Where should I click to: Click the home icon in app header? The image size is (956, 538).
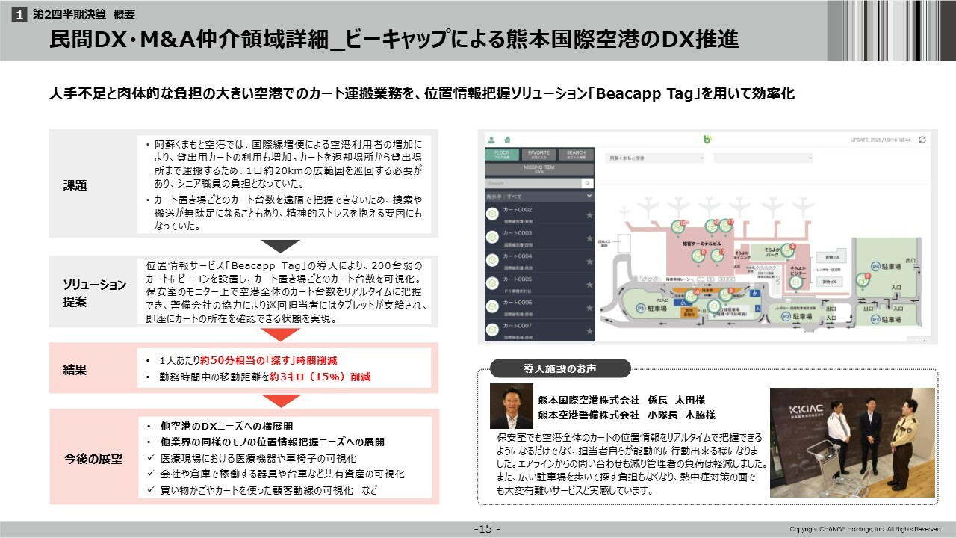506,140
